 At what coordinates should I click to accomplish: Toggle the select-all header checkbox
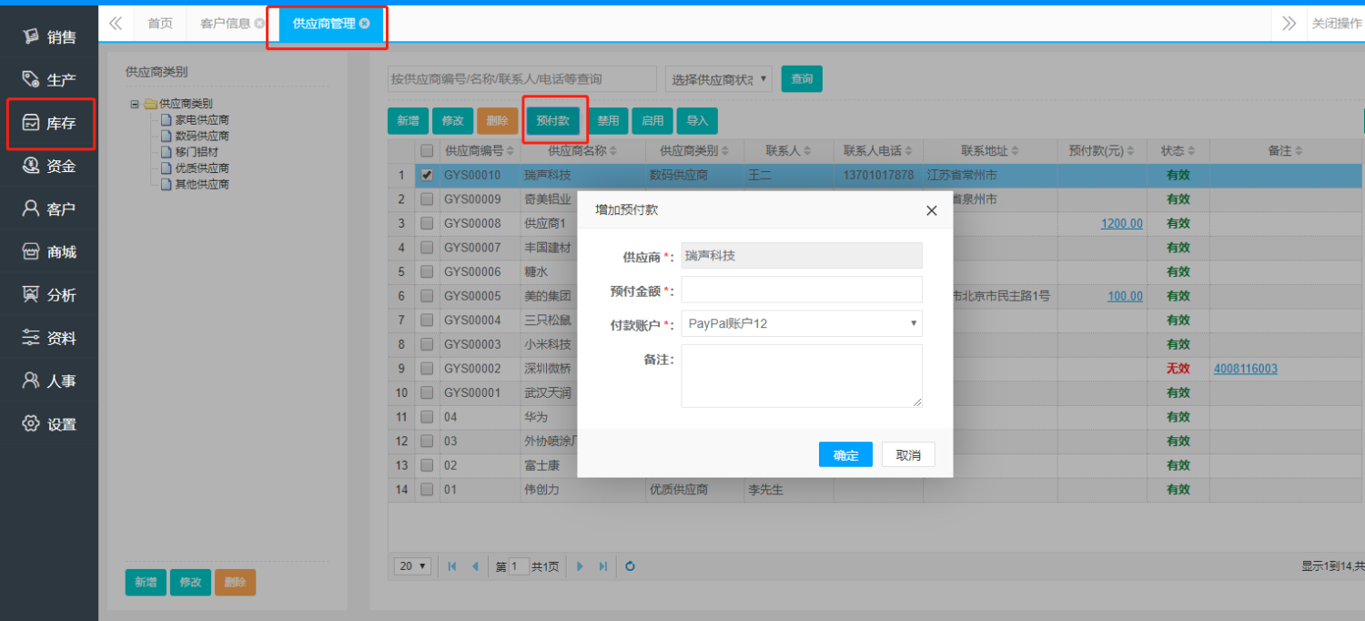[x=427, y=150]
